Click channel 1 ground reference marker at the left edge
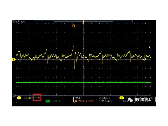The height and width of the screenshot is (126, 168). click(14, 59)
